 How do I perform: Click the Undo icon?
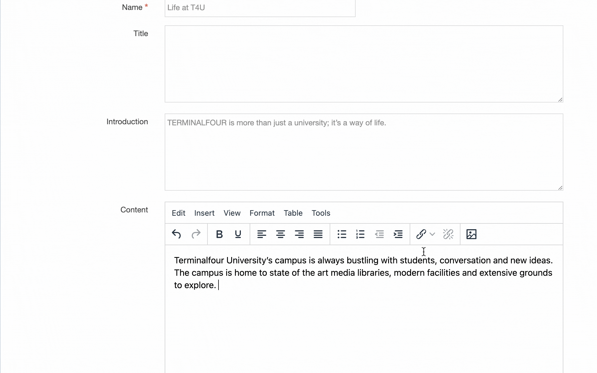coord(177,234)
